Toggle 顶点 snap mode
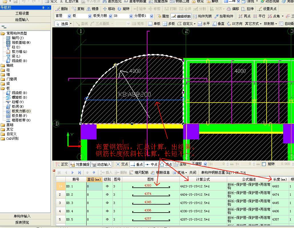The image size is (294, 228). [x=166, y=164]
